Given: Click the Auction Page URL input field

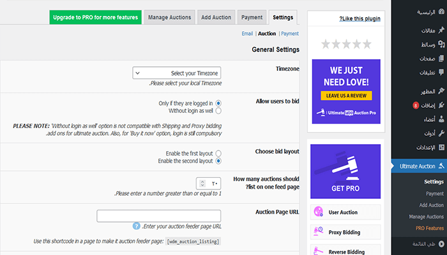Looking at the screenshot, I should [158, 216].
